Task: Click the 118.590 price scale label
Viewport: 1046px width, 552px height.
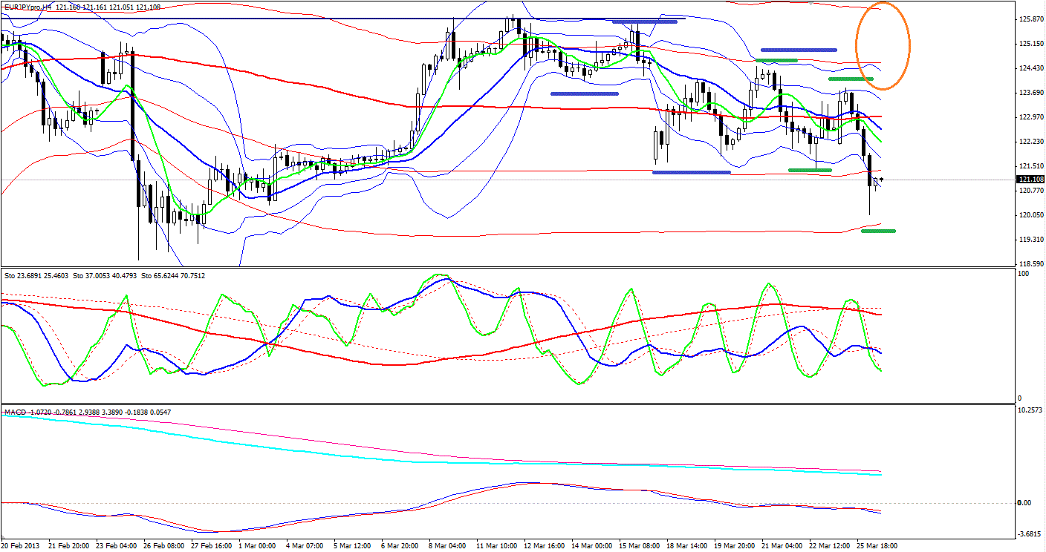Action: coord(1029,263)
